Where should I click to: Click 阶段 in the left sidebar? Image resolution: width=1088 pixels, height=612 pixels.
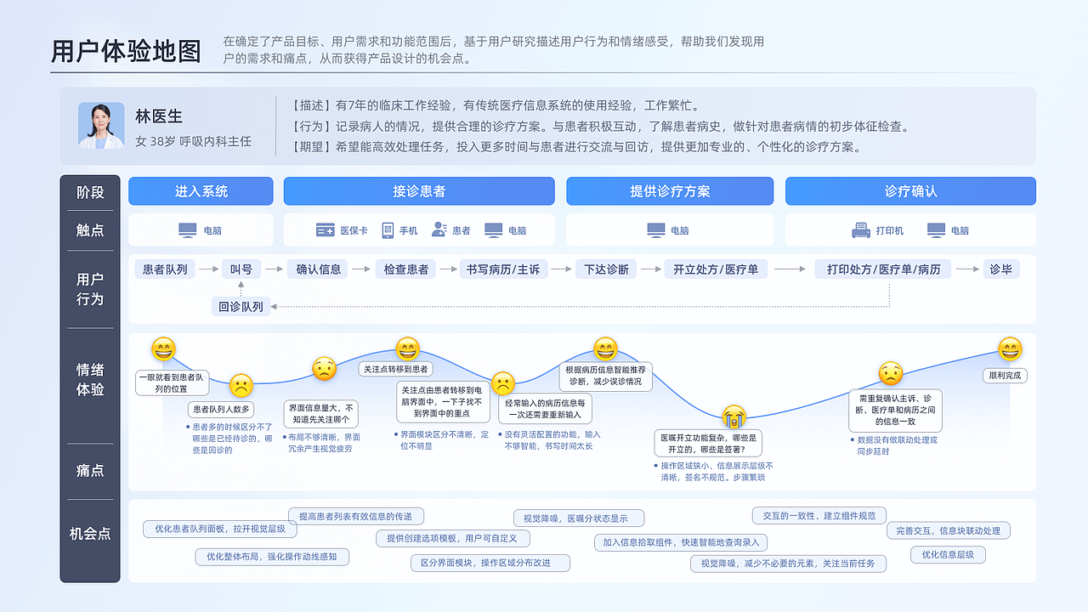tap(89, 191)
